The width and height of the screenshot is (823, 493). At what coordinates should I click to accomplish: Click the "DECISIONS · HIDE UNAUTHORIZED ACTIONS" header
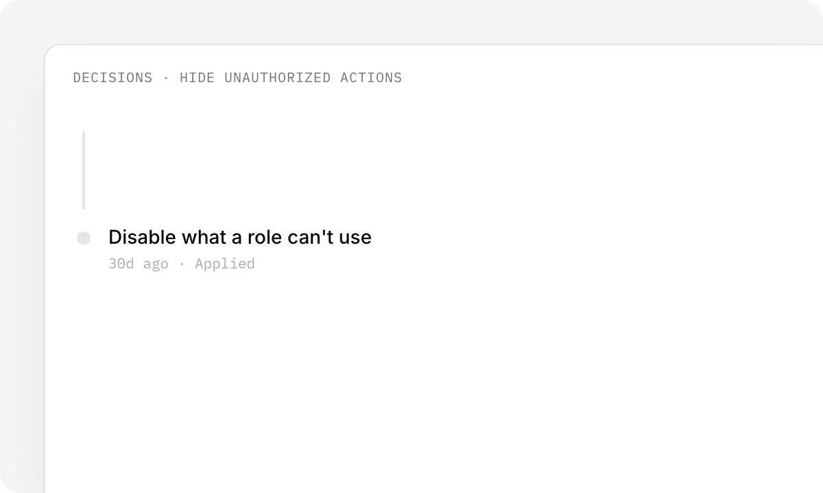coord(237,78)
